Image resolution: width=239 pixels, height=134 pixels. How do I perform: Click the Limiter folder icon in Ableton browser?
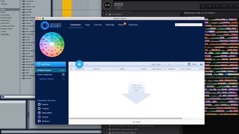pos(24,37)
